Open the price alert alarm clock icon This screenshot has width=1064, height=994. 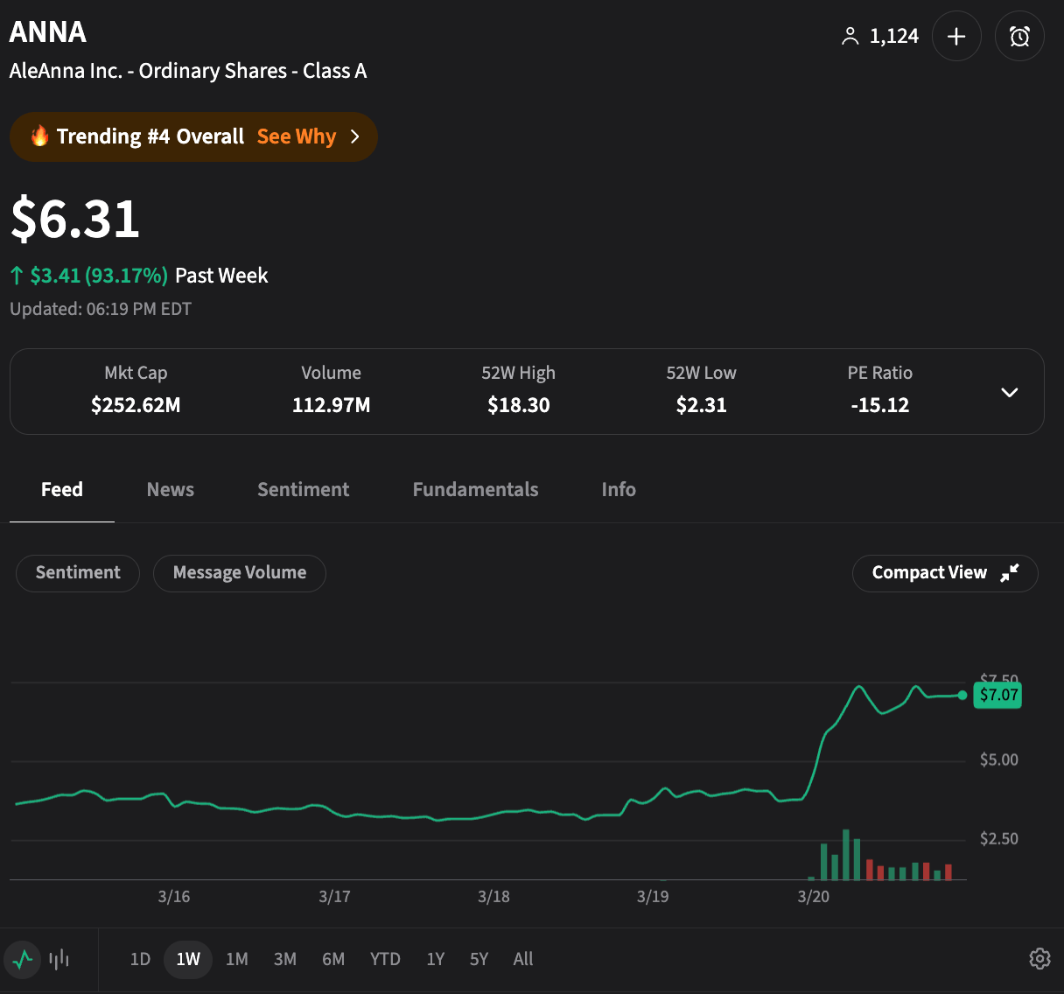pyautogui.click(x=1019, y=36)
